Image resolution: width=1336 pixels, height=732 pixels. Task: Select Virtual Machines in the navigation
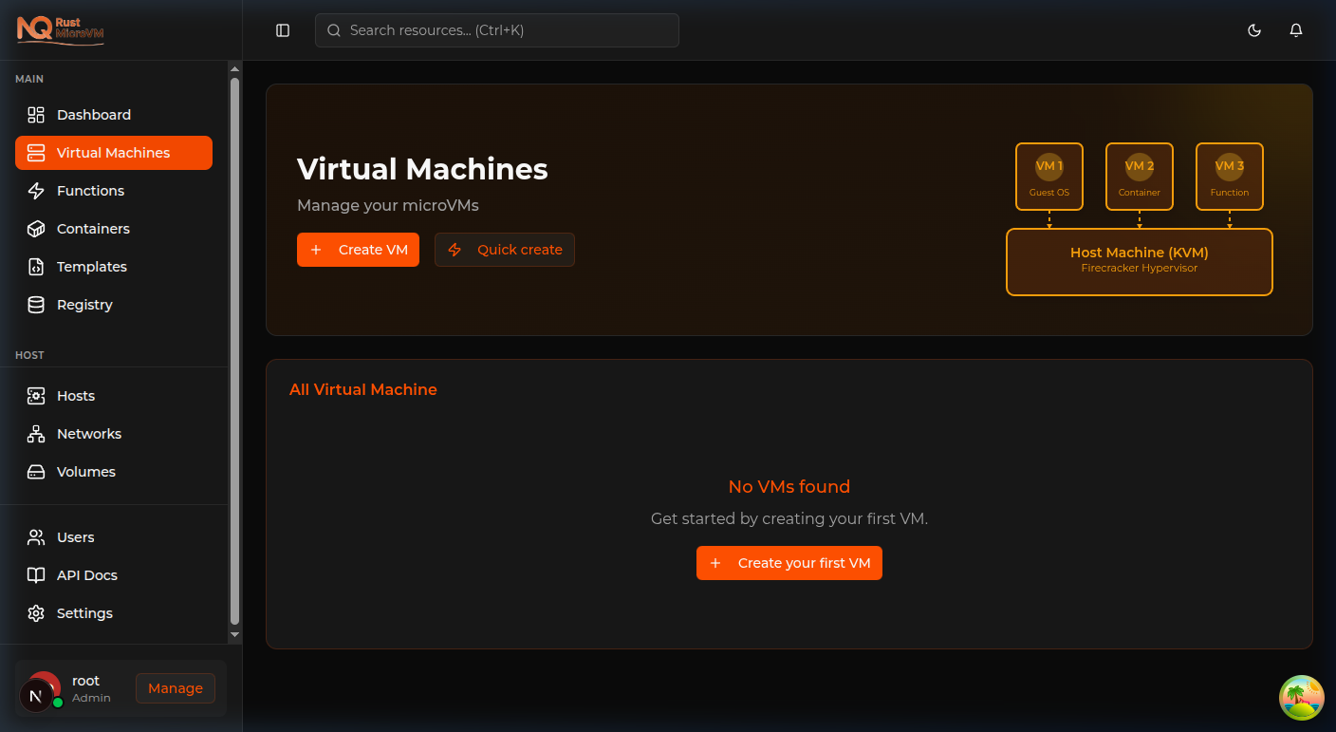coord(114,153)
